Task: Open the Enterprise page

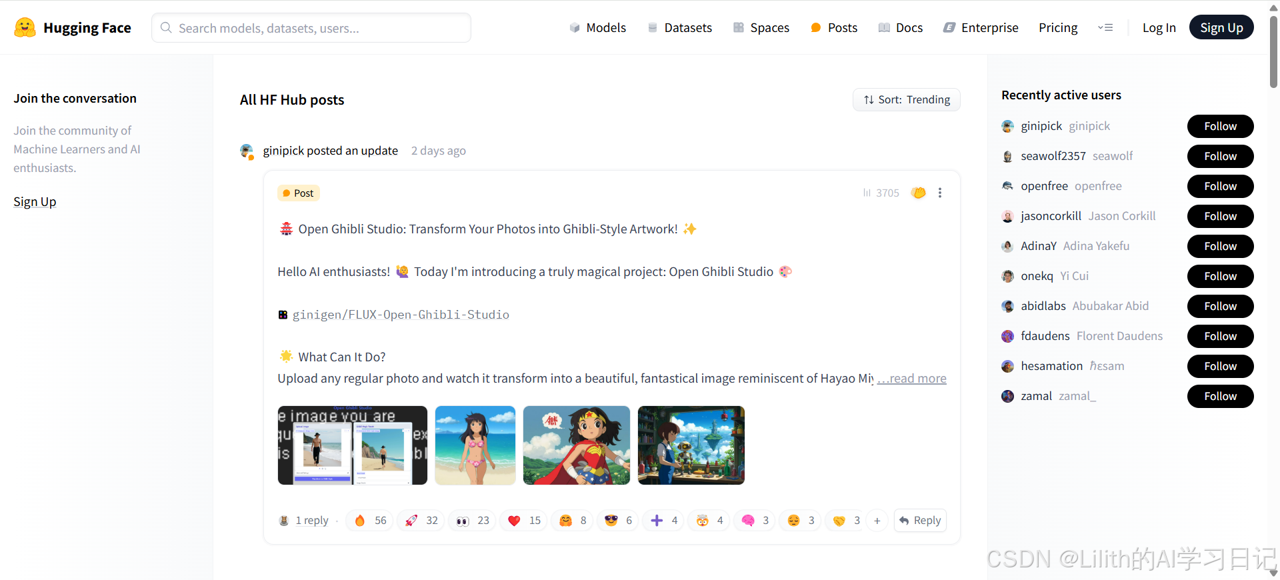Action: [x=981, y=27]
